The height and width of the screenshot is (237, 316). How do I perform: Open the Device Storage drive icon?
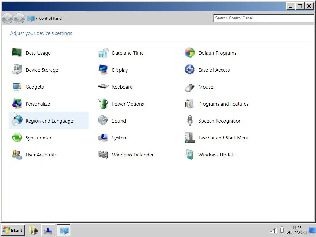tap(17, 70)
